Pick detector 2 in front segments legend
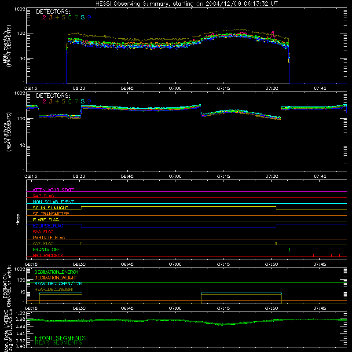Screen dimensions: 352x352 click(44, 18)
